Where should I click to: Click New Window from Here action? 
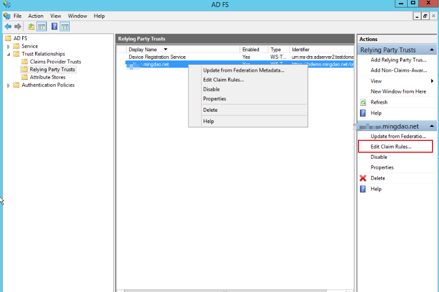[x=398, y=91]
